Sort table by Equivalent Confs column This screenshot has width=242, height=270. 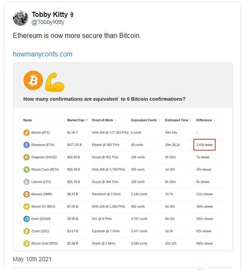tap(145, 120)
